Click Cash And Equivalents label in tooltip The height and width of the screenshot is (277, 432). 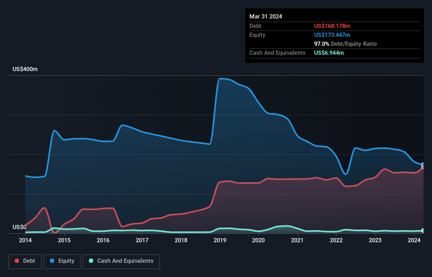coord(277,53)
